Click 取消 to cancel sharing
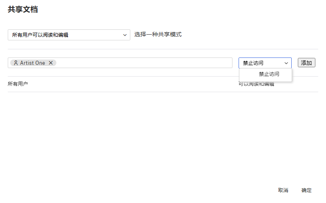The image size is (326, 203). 283,190
